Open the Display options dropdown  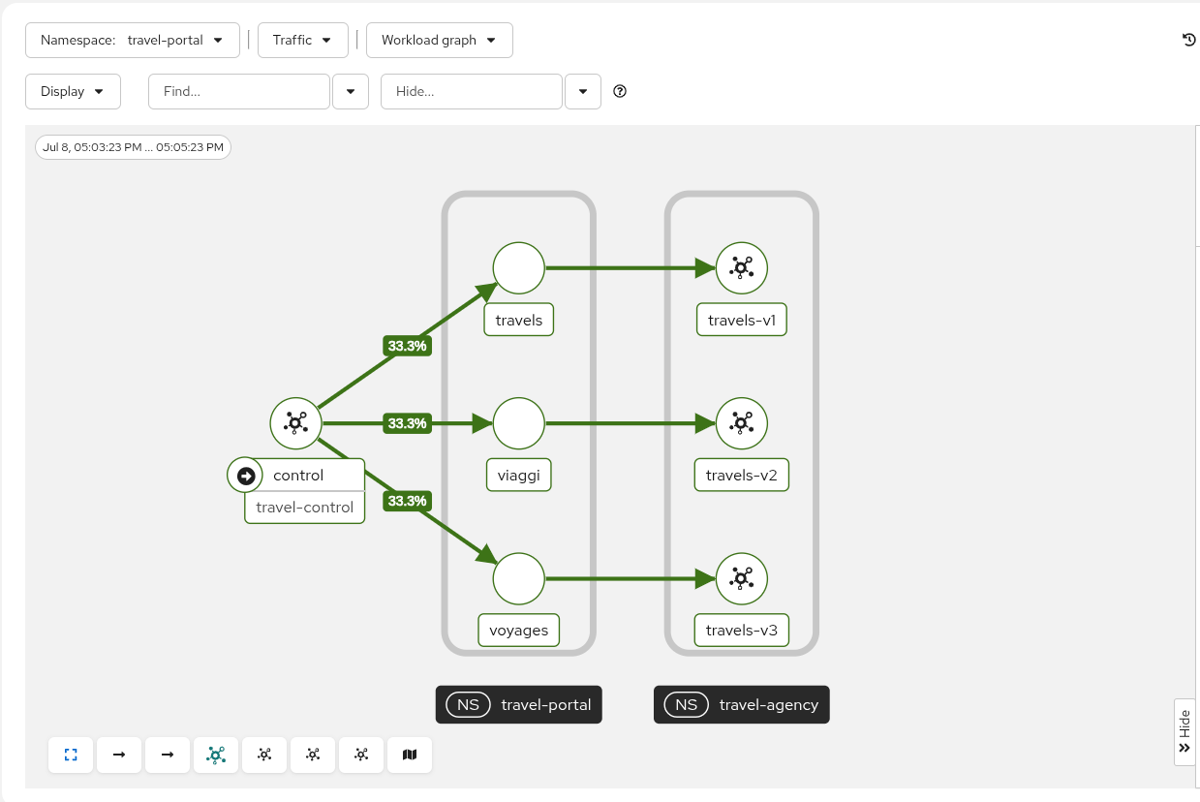73,91
